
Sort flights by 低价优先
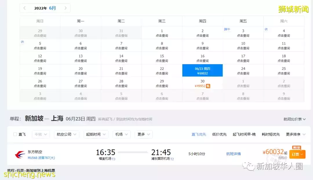(219, 134)
